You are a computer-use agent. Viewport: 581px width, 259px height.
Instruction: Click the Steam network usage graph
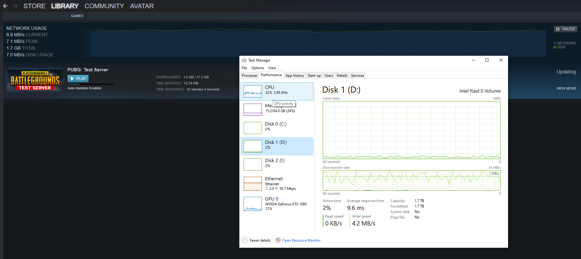click(311, 43)
